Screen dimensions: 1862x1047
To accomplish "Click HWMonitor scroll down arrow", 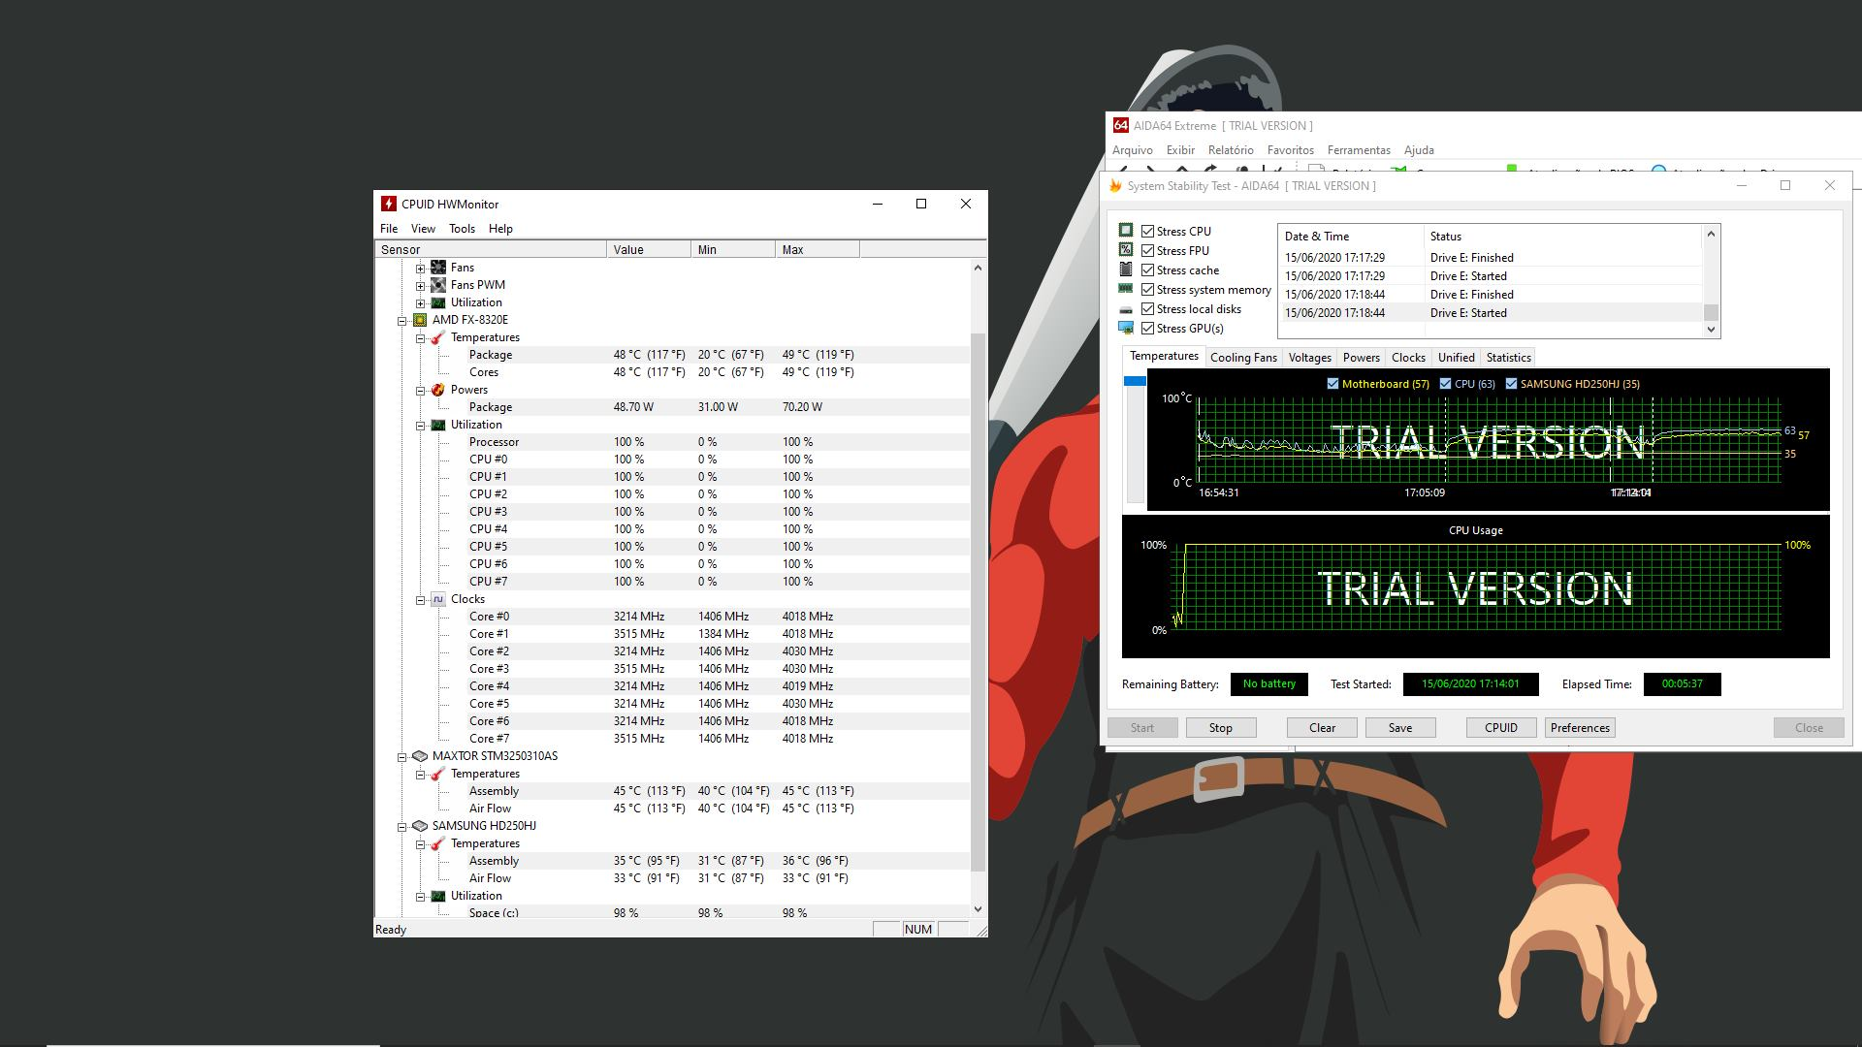I will 978,909.
